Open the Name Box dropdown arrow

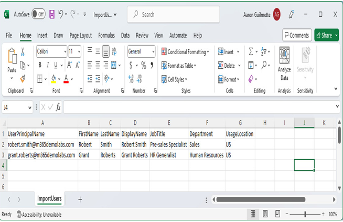(30, 108)
